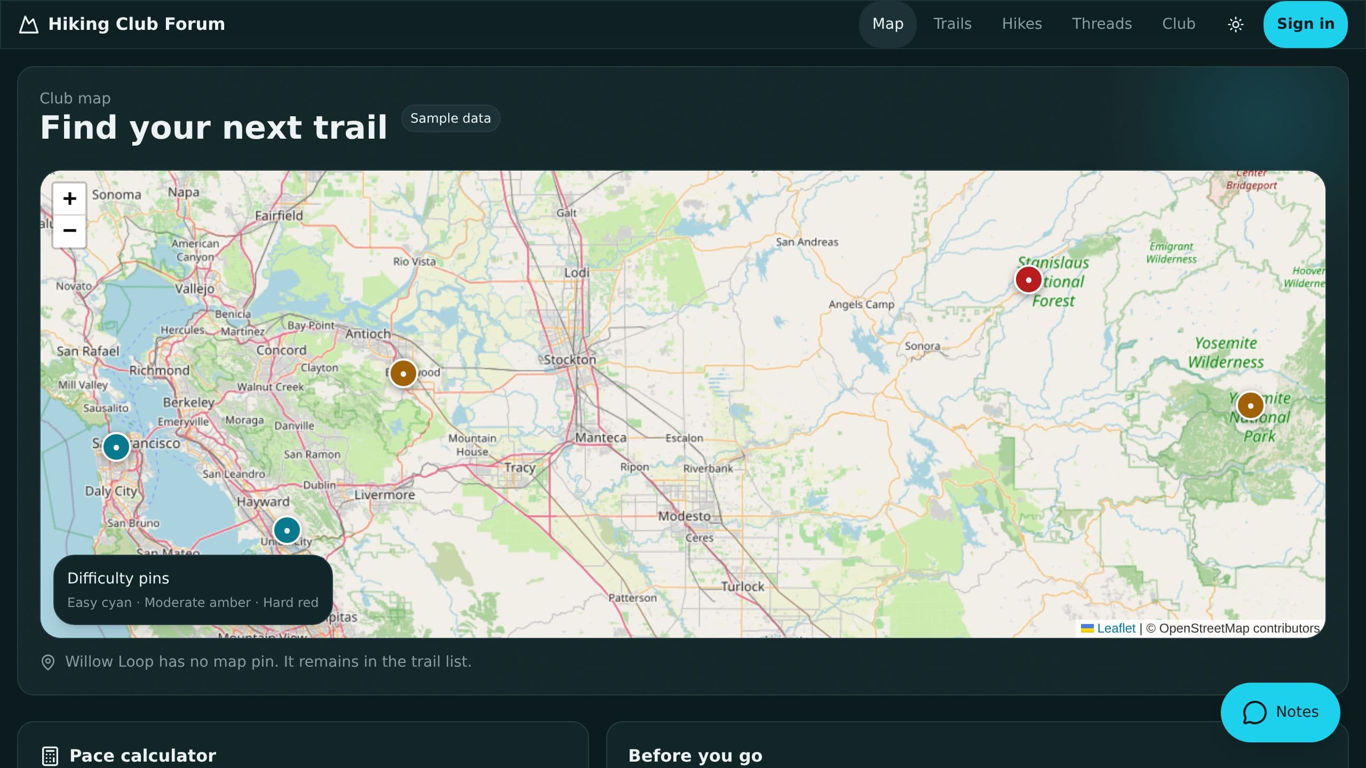Click the Stockton label on the map

[570, 360]
